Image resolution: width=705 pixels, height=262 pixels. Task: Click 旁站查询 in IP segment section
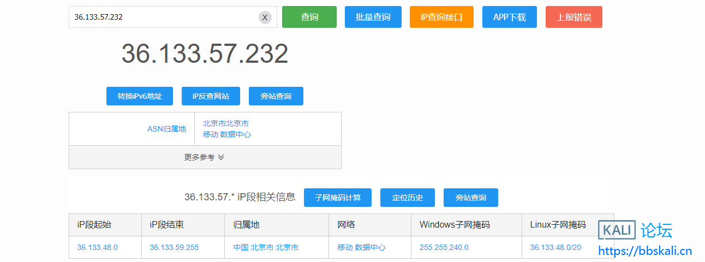point(470,198)
